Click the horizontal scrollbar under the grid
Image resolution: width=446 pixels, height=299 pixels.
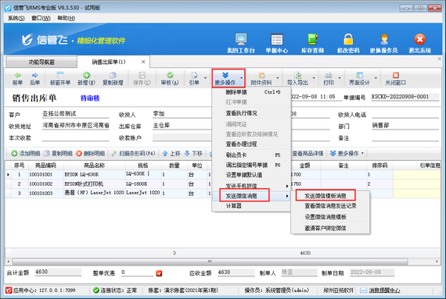[x=210, y=262]
